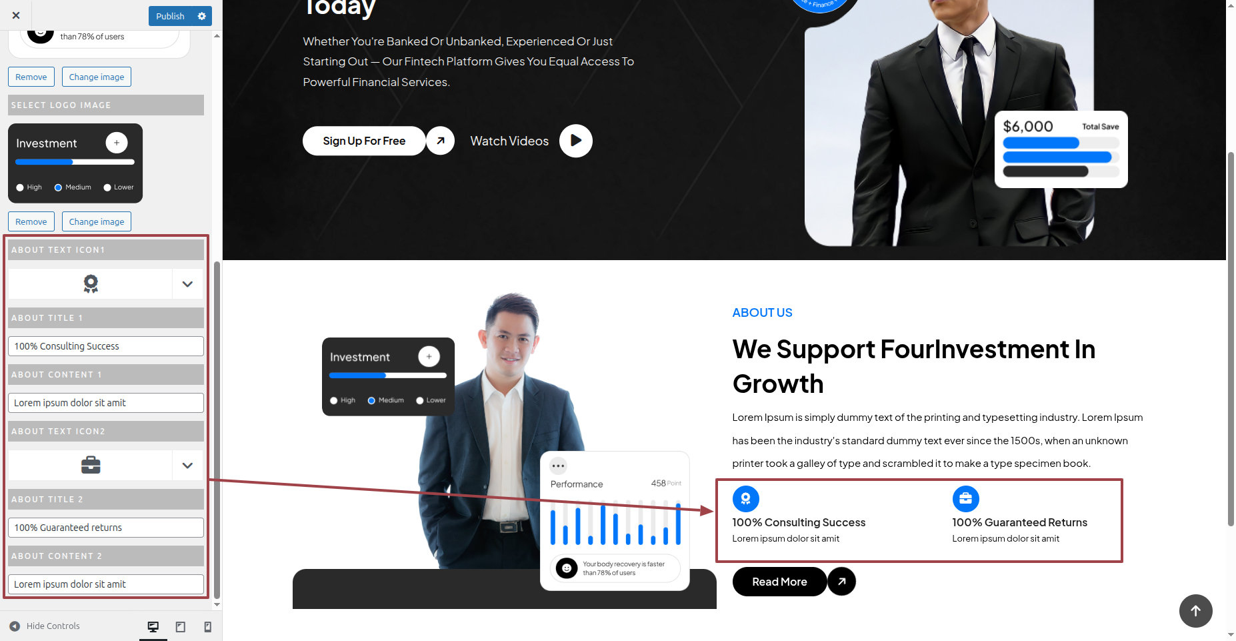Switch to mobile preview device icon
Viewport: 1236px width, 641px height.
(x=207, y=626)
